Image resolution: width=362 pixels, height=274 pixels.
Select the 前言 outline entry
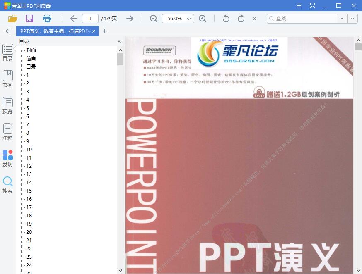31,59
